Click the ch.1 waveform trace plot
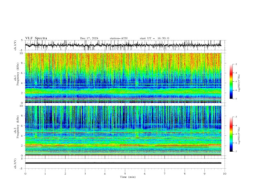Viewport: 253px width, 195px height. point(123,45)
